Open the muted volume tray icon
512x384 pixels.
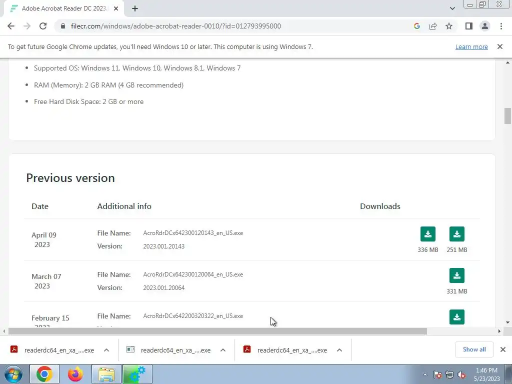point(461,374)
